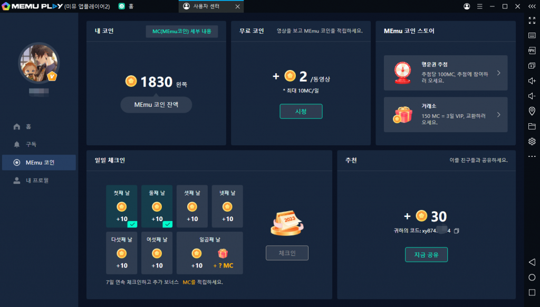540x307 pixels.
Task: Click the APK install icon
Action: coord(532,51)
